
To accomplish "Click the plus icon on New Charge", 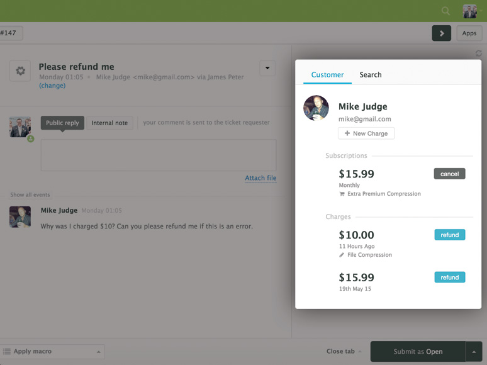I will pos(347,133).
